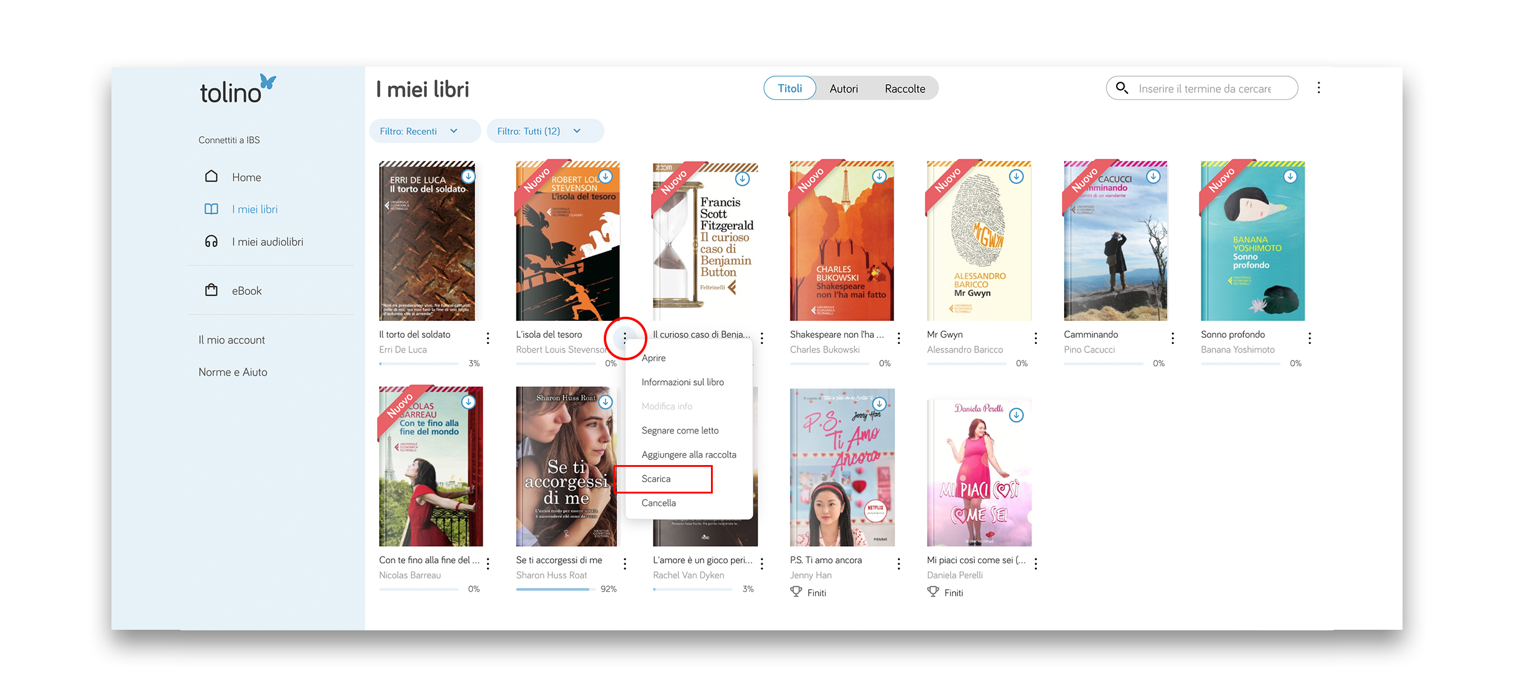Expand the Filtro: Tutti (12) dropdown
The image size is (1514, 697).
(545, 131)
